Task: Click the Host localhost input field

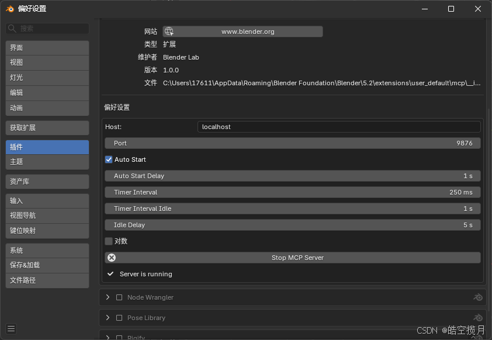Action: 339,127
